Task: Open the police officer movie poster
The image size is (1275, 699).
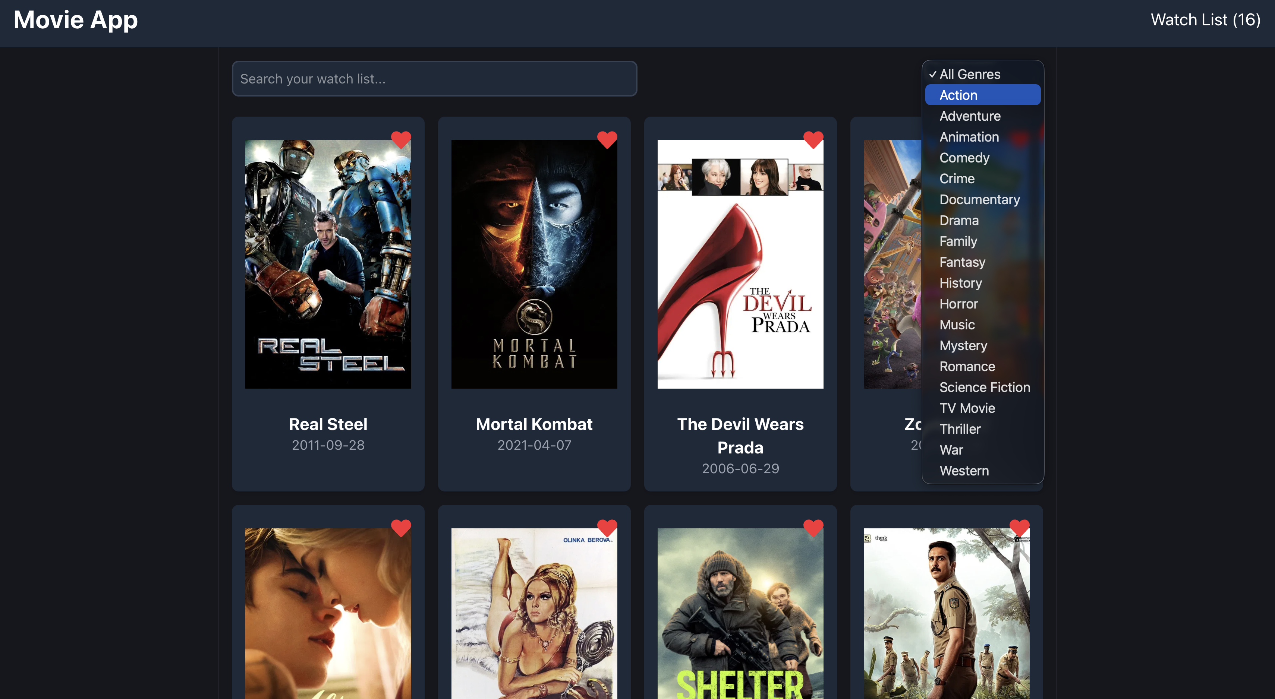Action: tap(946, 613)
